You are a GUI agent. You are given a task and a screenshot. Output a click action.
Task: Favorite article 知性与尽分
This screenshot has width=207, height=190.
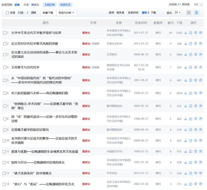click(x=196, y=162)
